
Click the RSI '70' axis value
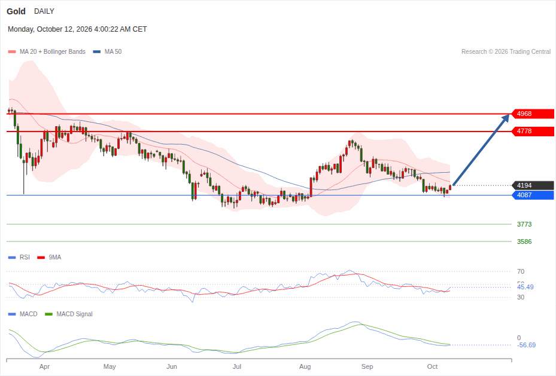click(521, 271)
